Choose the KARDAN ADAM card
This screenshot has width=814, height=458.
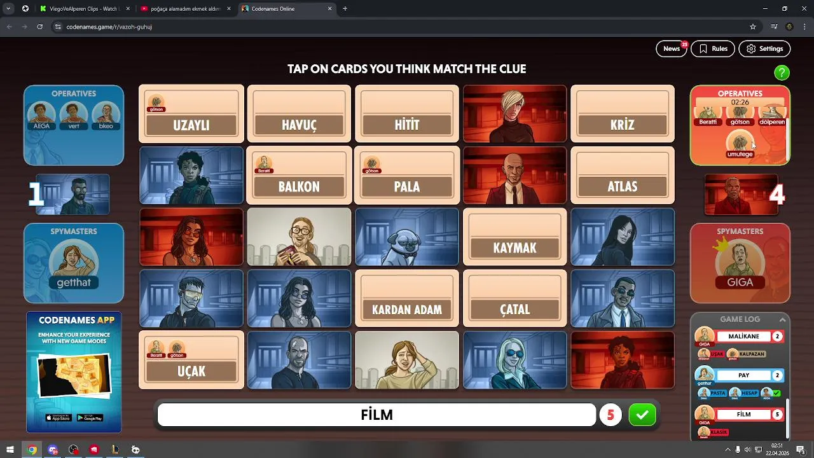pyautogui.click(x=407, y=298)
